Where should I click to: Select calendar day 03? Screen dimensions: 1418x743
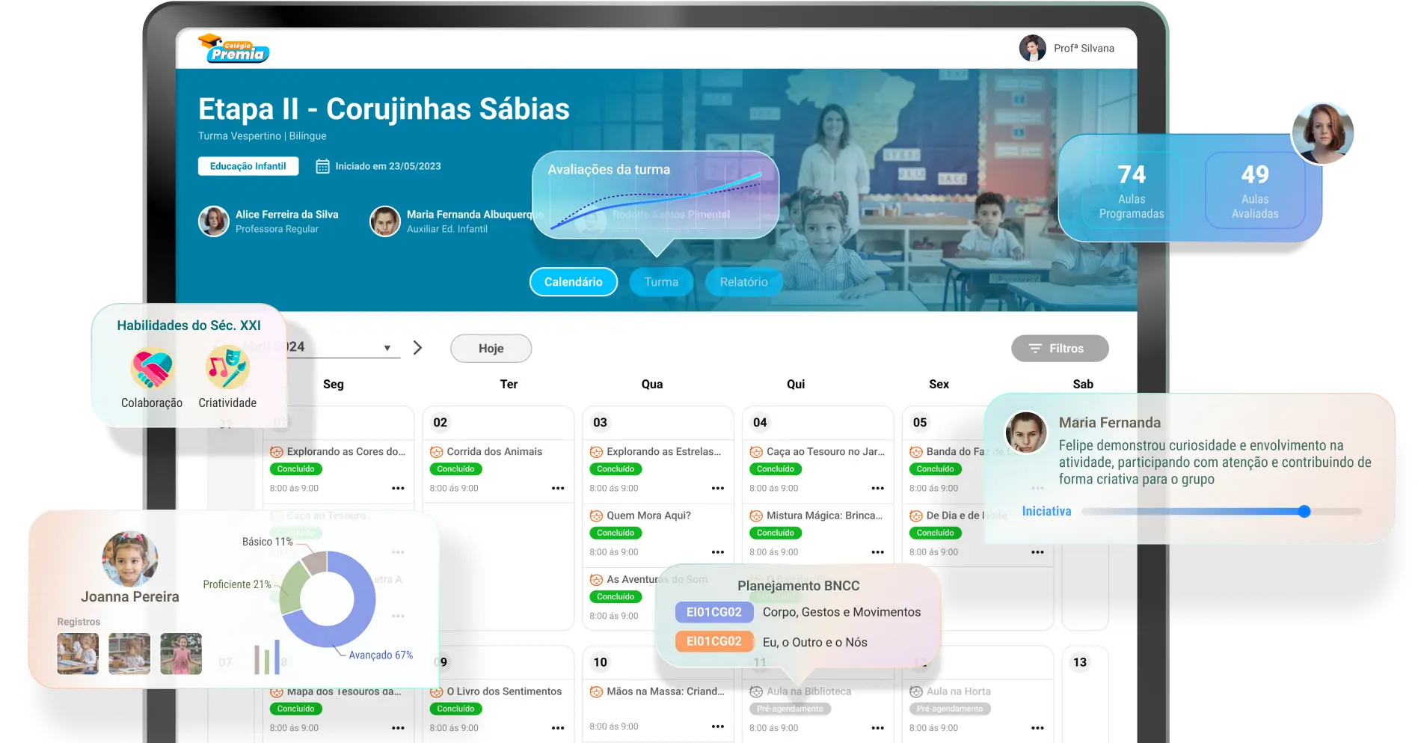click(600, 423)
